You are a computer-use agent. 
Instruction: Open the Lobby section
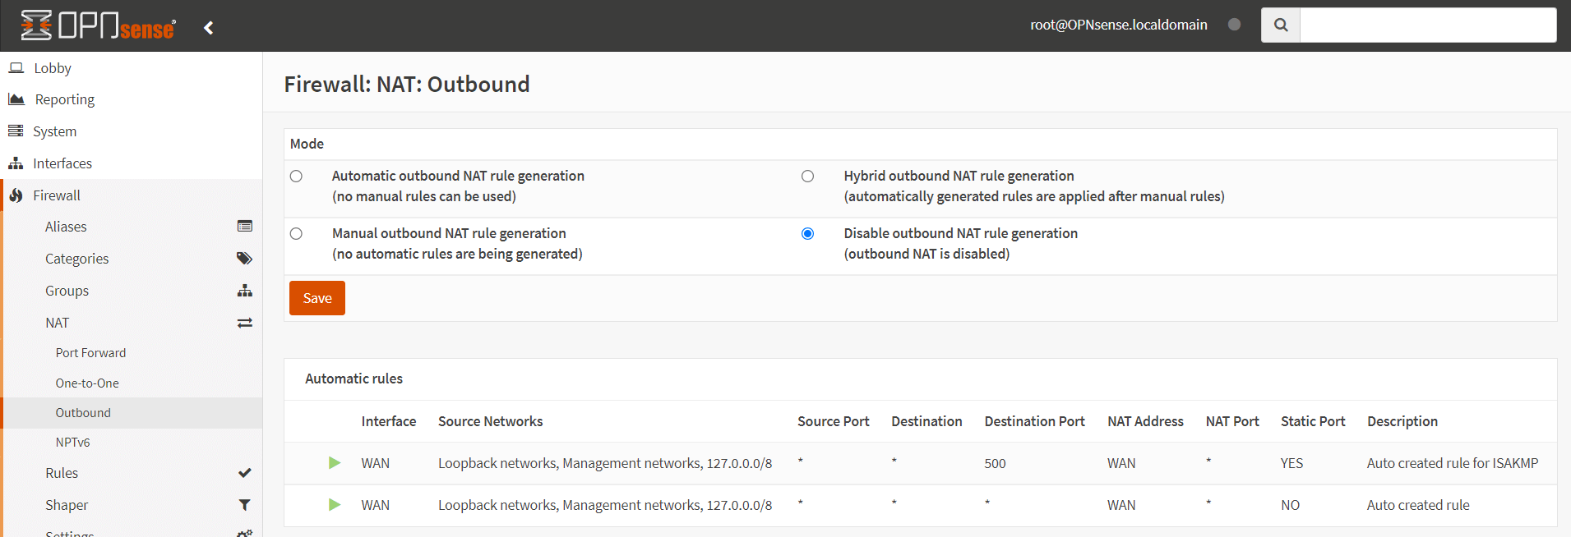pyautogui.click(x=52, y=68)
